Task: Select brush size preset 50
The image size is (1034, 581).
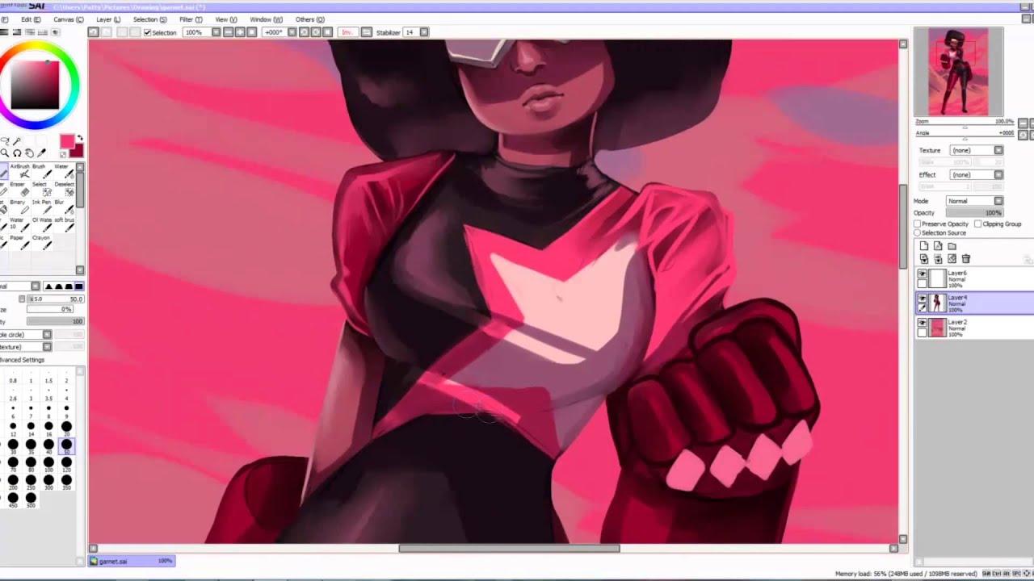Action: (66, 445)
